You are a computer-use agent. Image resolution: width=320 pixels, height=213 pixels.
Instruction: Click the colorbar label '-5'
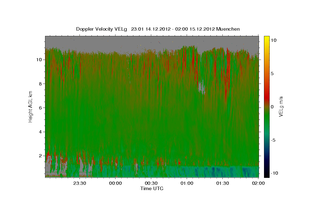click(x=273, y=140)
